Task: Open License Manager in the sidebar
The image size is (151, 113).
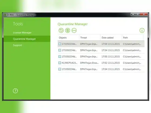Action: tap(22, 33)
